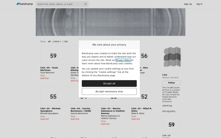Click 'Sold Out' under CAA—59
Viewport: 221px width, 138px height.
point(45,78)
